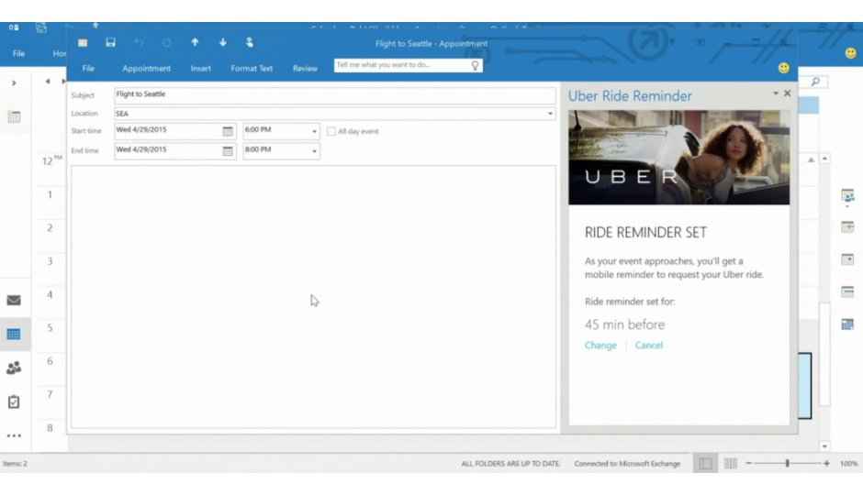Click the touch mode icon in quick access toolbar
Viewport: 863px width, 495px height.
[250, 42]
